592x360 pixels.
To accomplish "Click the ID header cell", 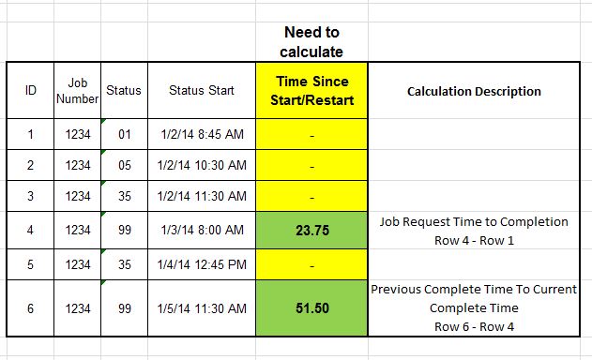I will click(x=30, y=91).
